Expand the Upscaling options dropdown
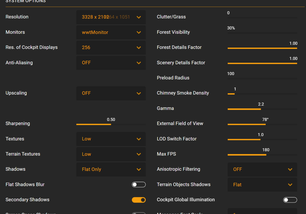Screen dimensions: 306x214 [111, 93]
